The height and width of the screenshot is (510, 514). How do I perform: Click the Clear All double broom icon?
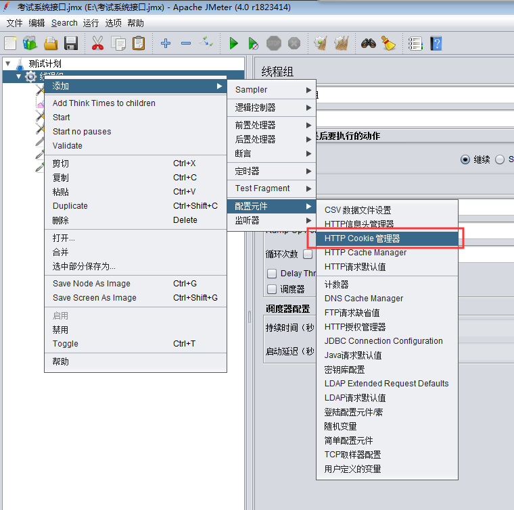(342, 43)
